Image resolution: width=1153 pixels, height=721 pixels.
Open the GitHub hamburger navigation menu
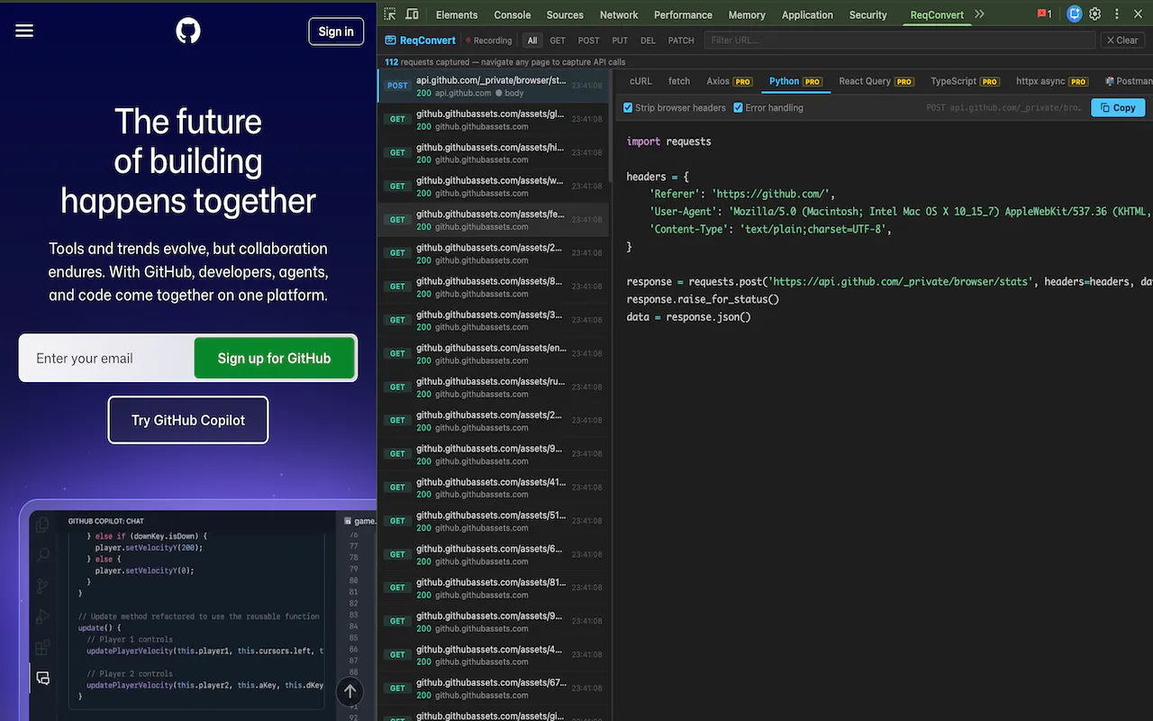[x=24, y=32]
